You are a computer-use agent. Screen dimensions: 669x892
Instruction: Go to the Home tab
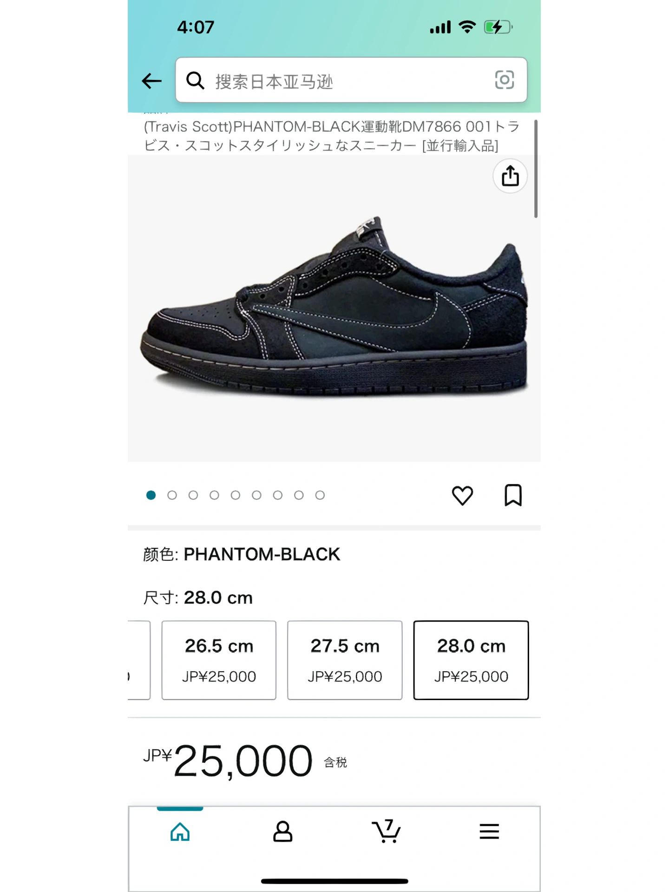point(180,831)
